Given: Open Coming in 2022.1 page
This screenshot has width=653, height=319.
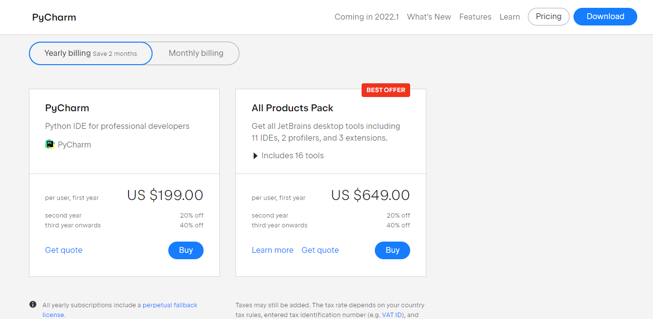Looking at the screenshot, I should 366,17.
